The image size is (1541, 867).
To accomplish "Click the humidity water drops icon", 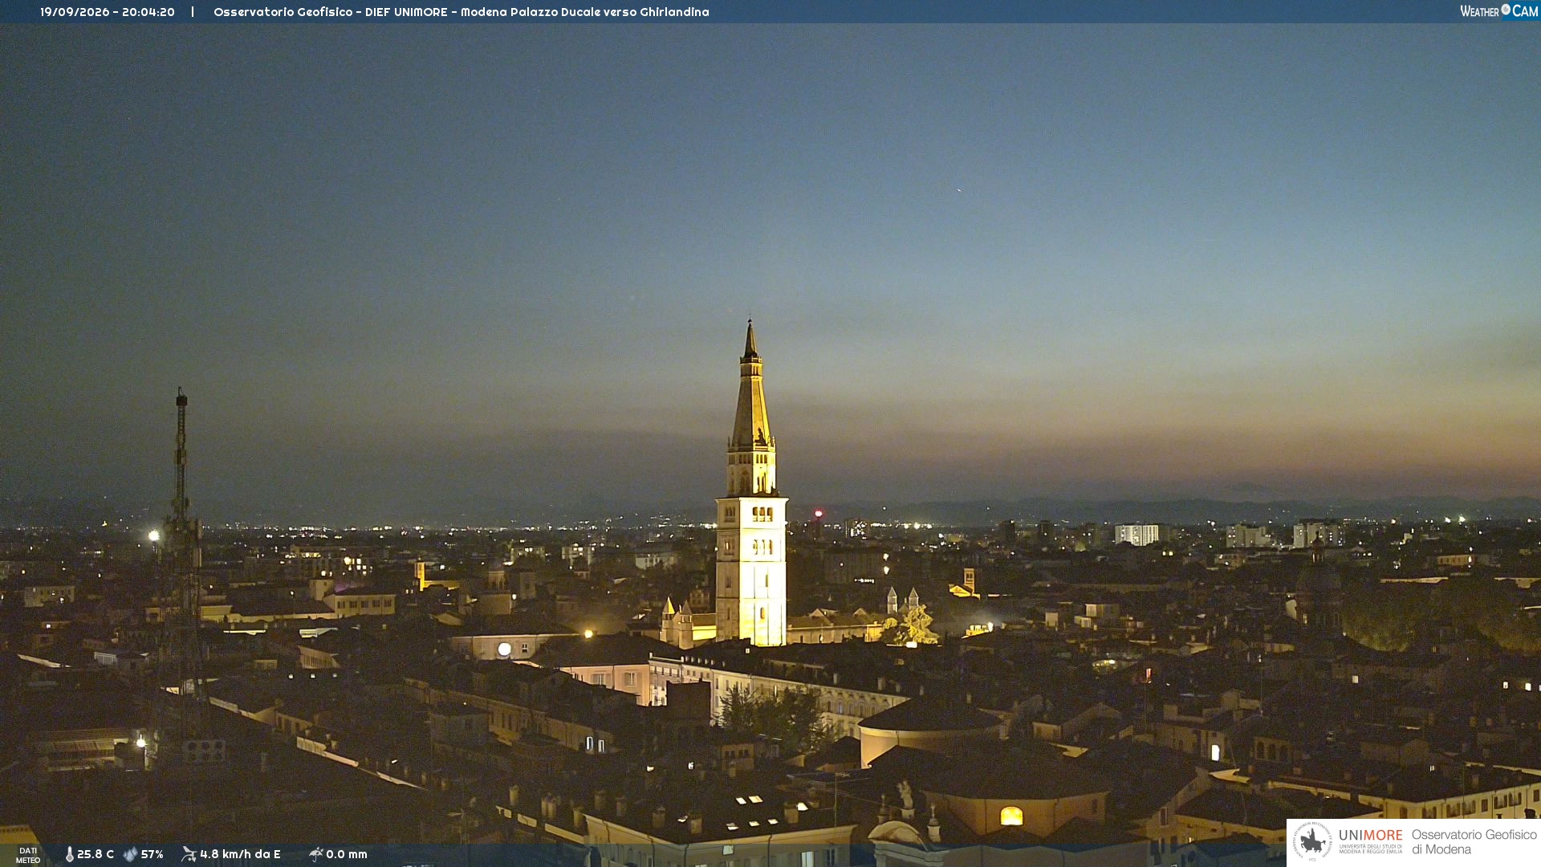I will click(x=130, y=855).
